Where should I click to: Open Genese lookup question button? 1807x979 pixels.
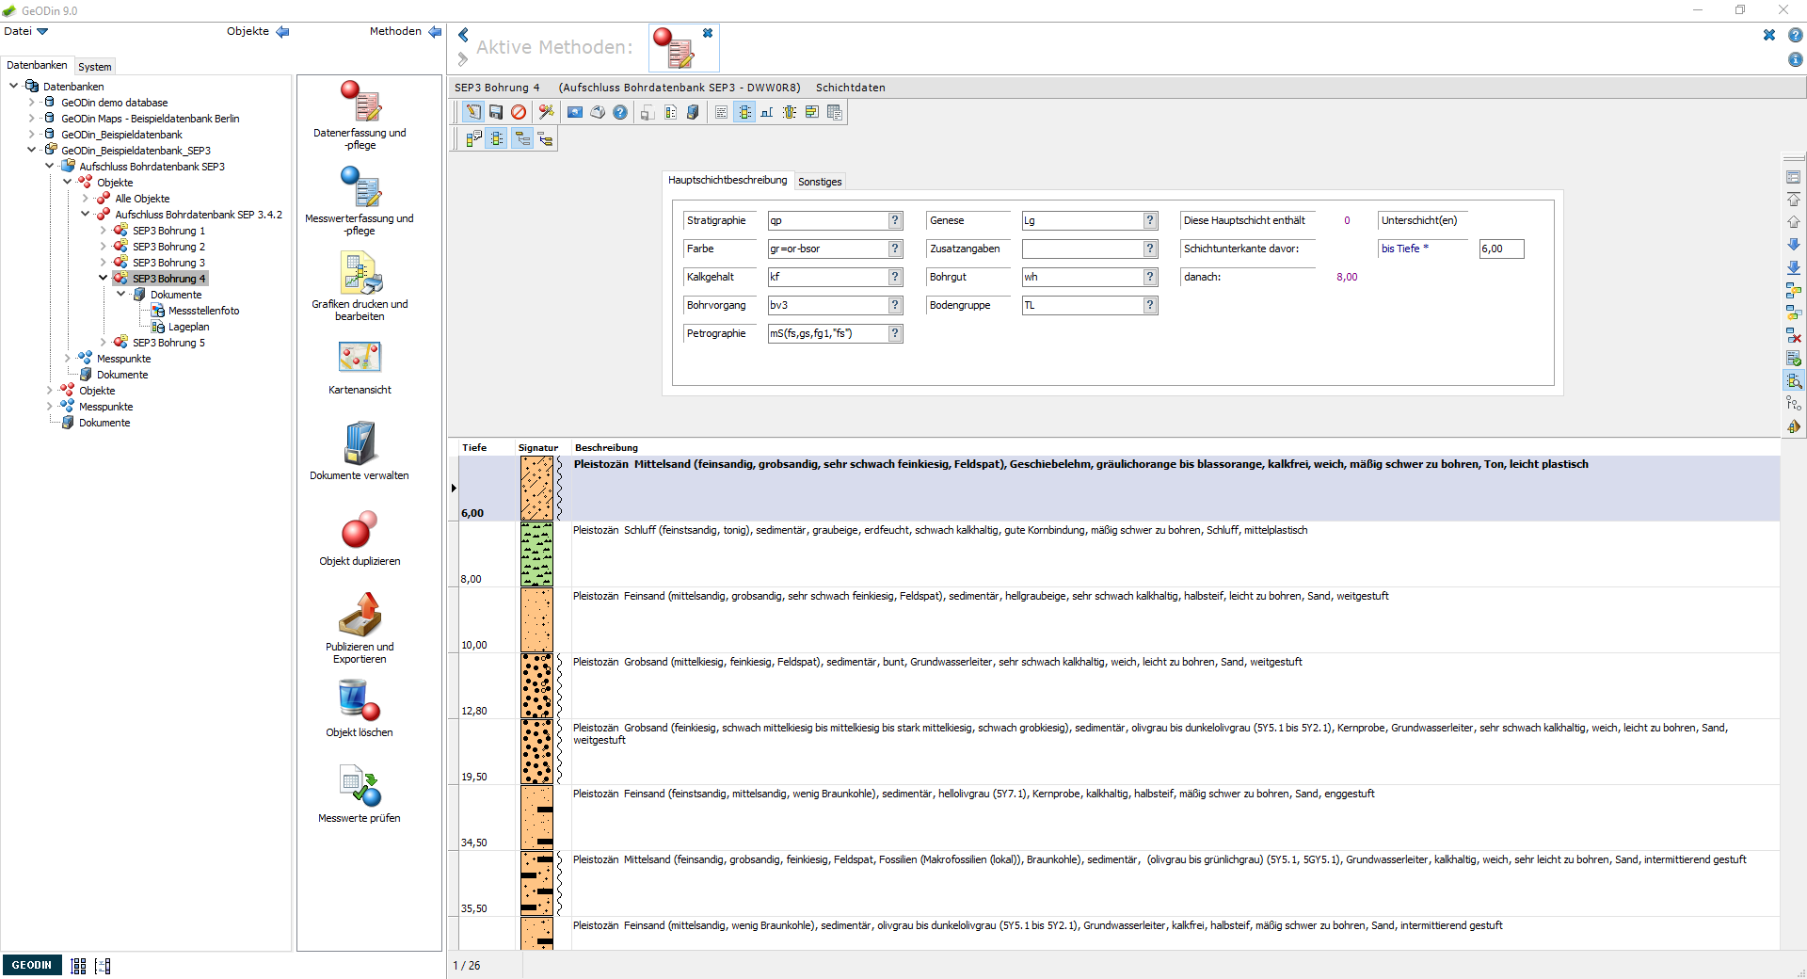click(x=1150, y=220)
